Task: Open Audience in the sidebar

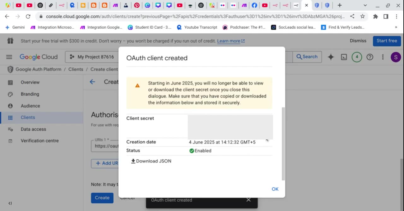Action: click(x=30, y=106)
